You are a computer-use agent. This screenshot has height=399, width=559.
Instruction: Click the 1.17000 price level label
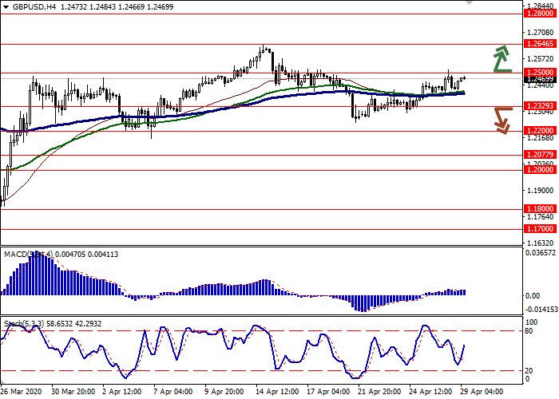[x=541, y=228]
